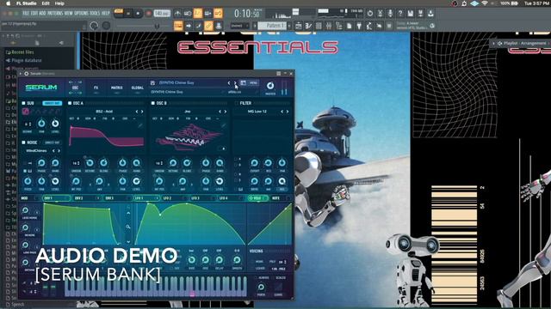Screen dimensions: 551x309
Task: Toggle the NOISE oscillator on/off
Action: click(x=23, y=142)
